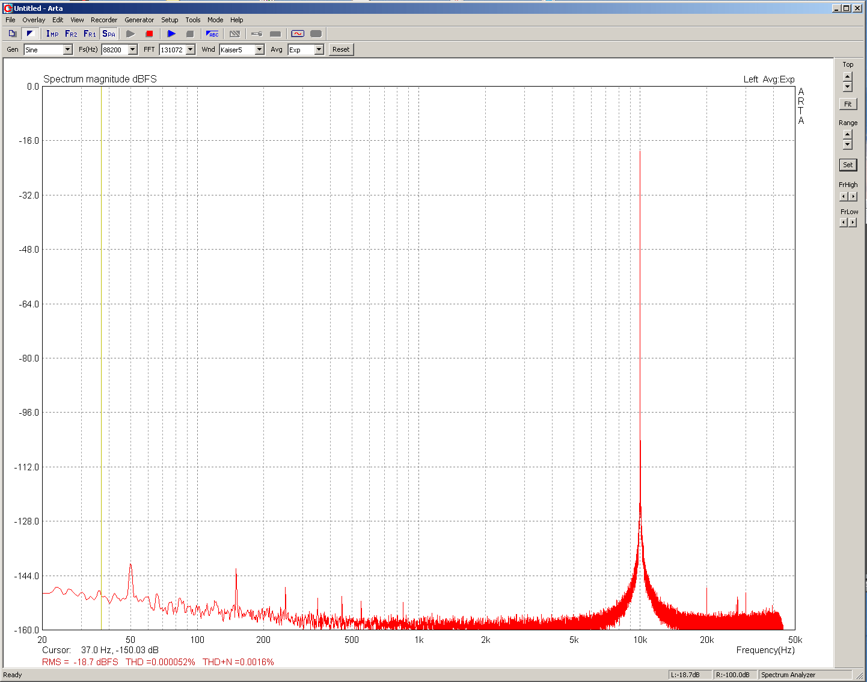Open the Overlay menu
The image size is (867, 682).
[x=34, y=20]
